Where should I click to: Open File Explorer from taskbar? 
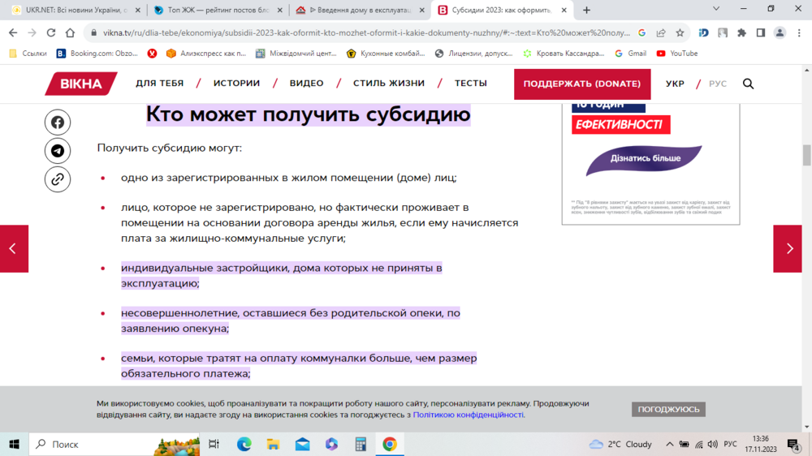point(273,444)
